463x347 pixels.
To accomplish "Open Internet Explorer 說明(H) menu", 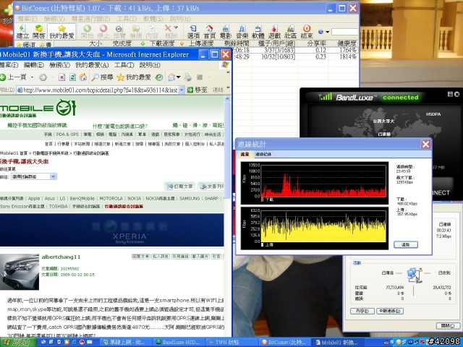I will [150, 65].
